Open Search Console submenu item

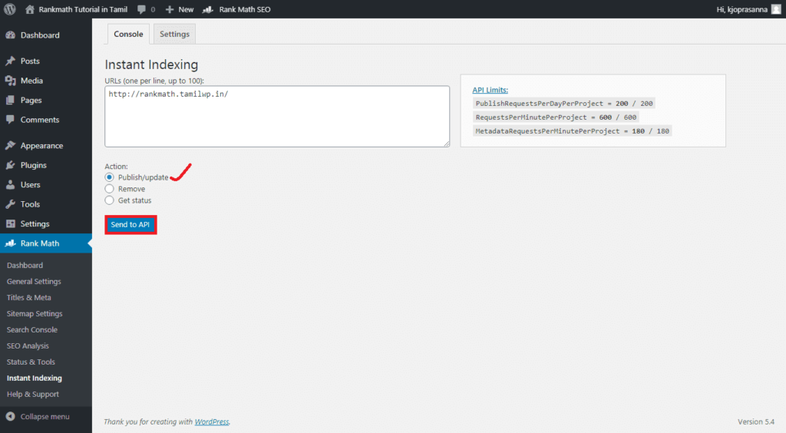point(32,330)
